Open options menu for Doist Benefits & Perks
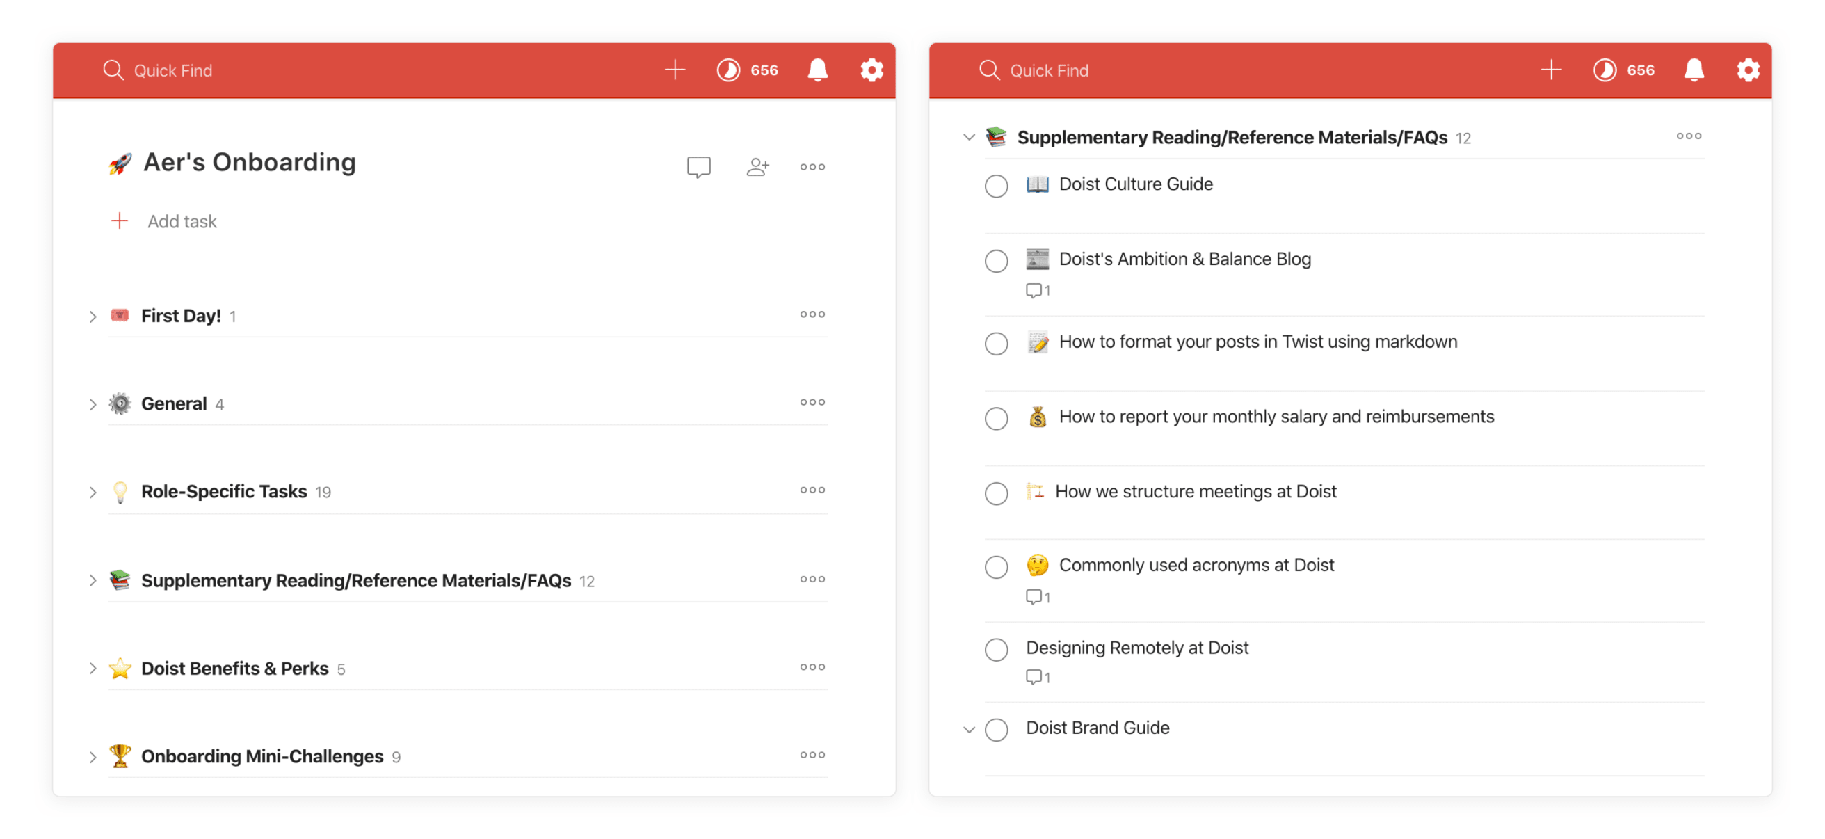 coord(812,666)
